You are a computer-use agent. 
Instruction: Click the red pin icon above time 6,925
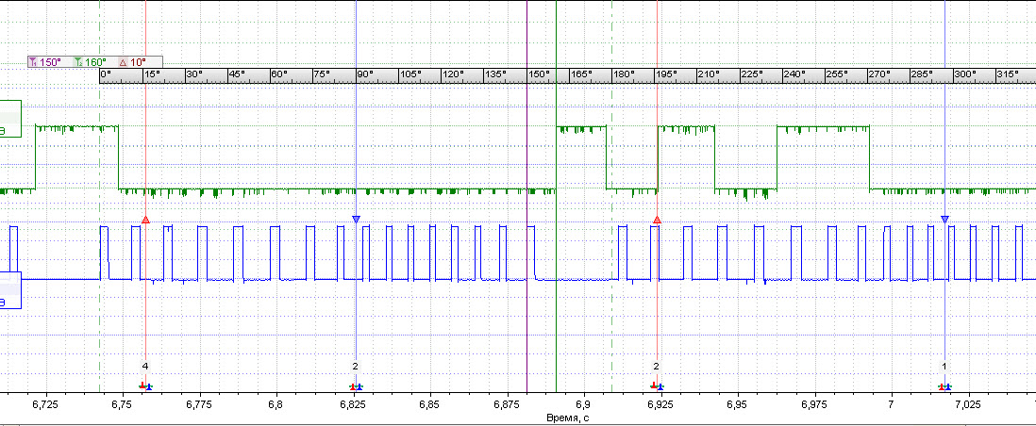coord(653,385)
